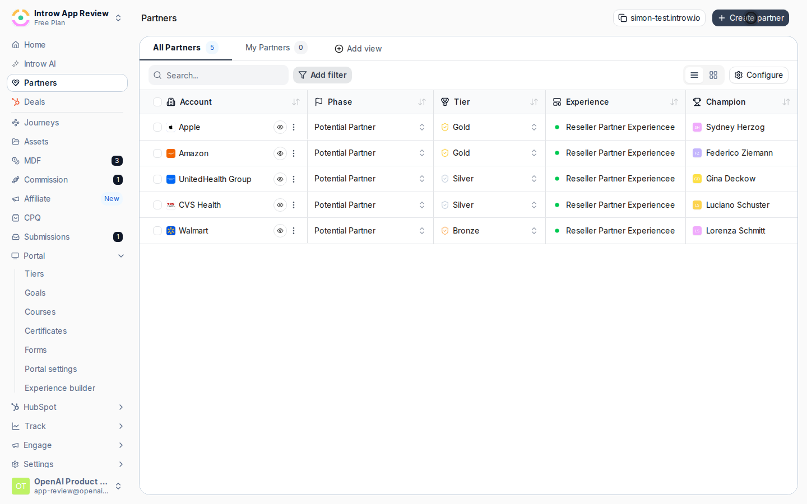Open Apple row three-dot menu
This screenshot has width=807, height=504.
(294, 127)
